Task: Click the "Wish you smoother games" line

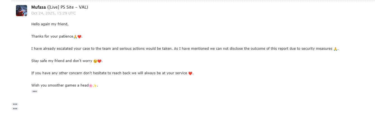Action: [x=60, y=85]
